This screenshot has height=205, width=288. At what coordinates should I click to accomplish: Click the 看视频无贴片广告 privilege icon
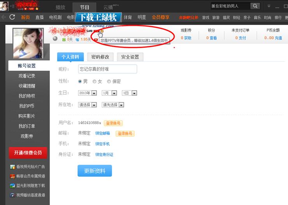(x=12, y=167)
